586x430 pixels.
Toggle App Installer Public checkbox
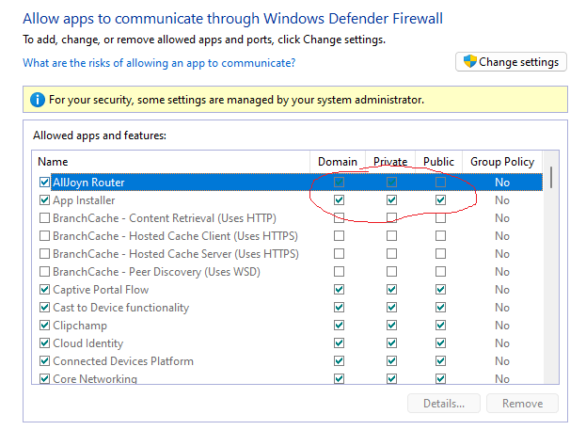point(440,200)
